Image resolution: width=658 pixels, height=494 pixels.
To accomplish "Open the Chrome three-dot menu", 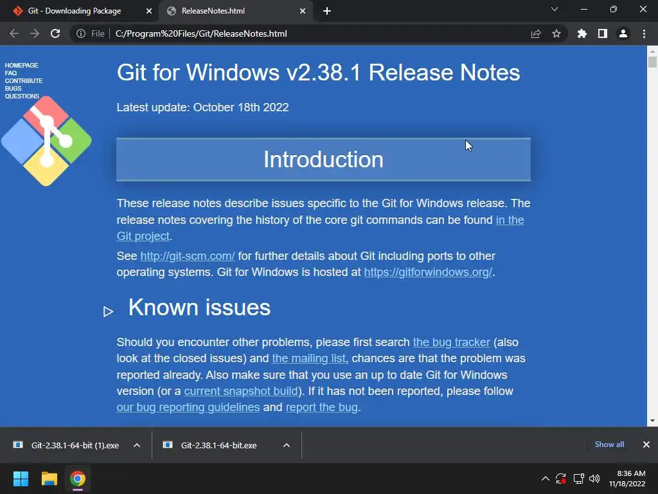I will (644, 33).
